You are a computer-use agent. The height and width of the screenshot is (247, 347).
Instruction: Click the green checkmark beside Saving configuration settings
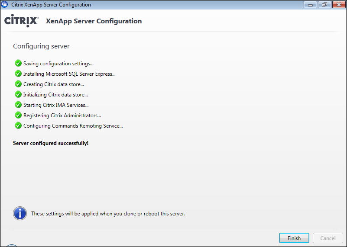pos(18,63)
